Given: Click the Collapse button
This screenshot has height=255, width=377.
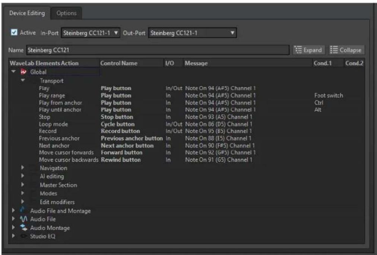Looking at the screenshot, I should click(346, 50).
